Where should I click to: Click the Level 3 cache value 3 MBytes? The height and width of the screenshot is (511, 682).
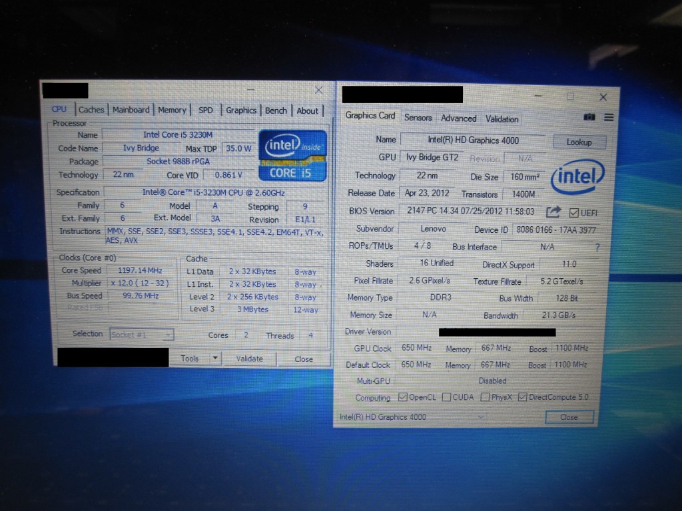(x=252, y=309)
